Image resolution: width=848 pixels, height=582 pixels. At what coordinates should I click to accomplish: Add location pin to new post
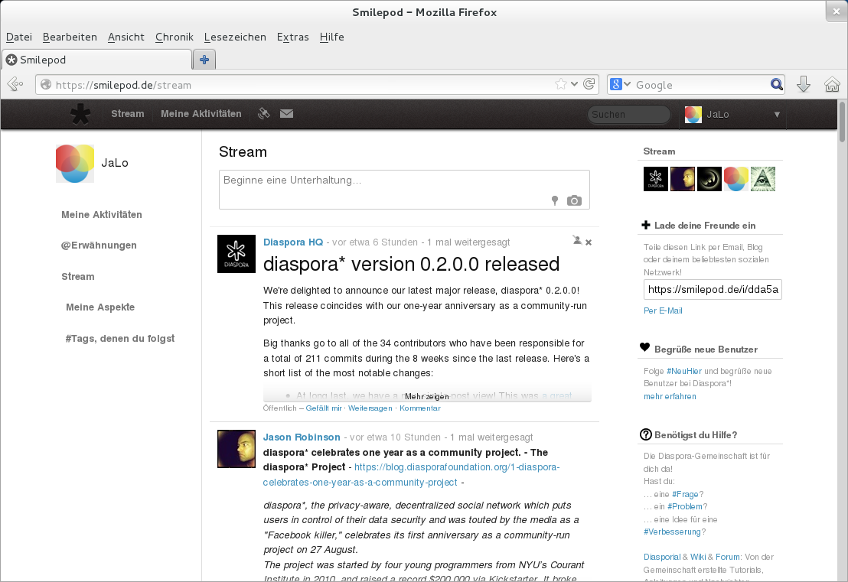[555, 200]
